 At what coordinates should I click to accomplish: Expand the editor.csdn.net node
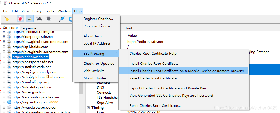coord(4,57)
